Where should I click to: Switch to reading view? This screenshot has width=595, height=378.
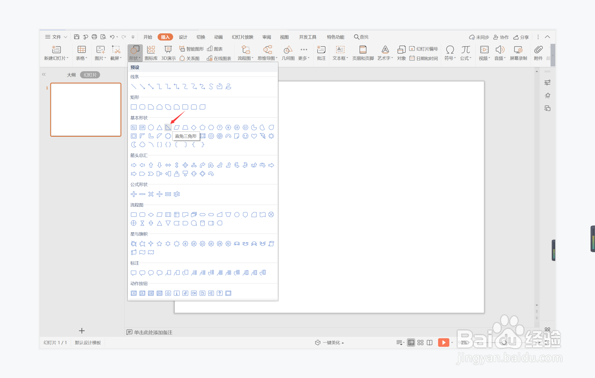coord(430,343)
